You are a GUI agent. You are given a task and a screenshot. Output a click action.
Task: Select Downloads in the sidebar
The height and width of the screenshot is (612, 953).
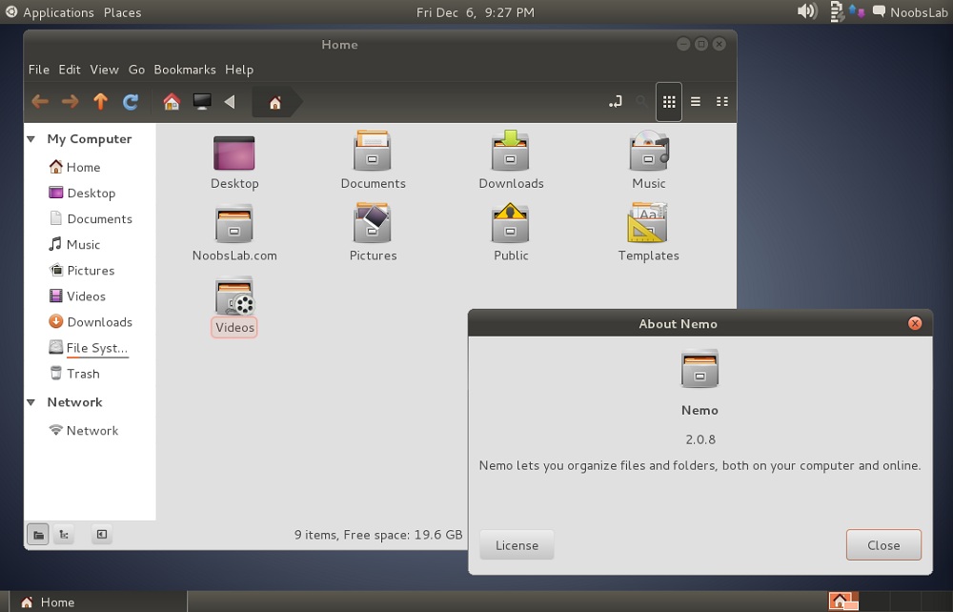point(91,322)
